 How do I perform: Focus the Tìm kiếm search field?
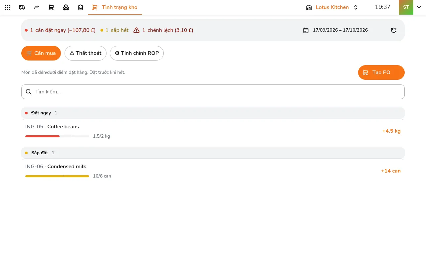point(213,92)
